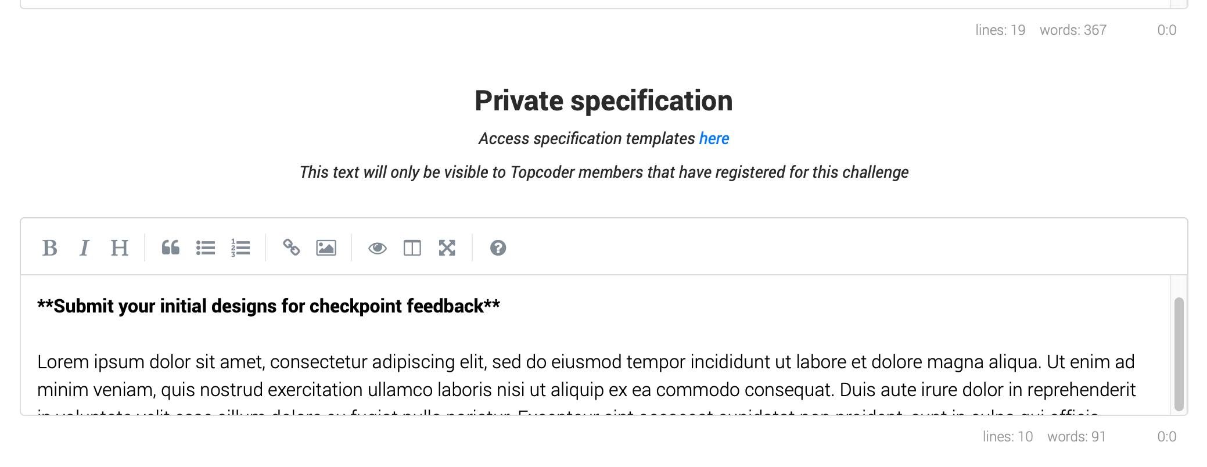Apply italic formatting
The image size is (1207, 467).
tap(85, 248)
